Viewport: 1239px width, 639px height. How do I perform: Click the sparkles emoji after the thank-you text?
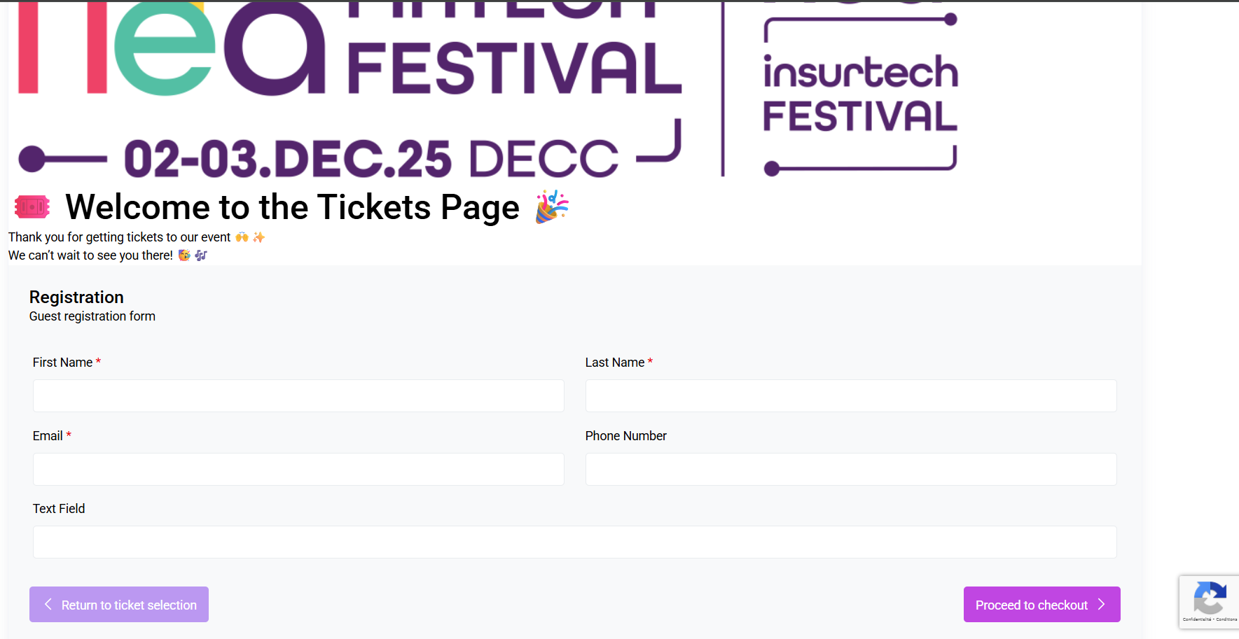point(258,237)
